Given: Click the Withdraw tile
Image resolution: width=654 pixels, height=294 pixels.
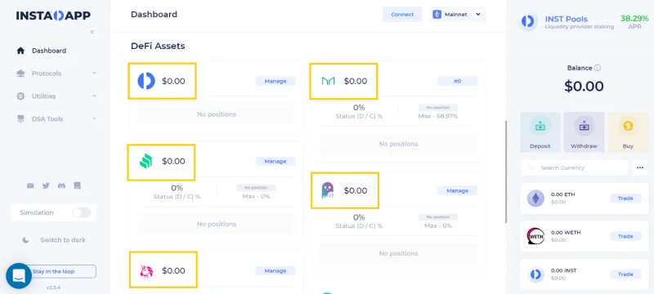Looking at the screenshot, I should [x=584, y=132].
